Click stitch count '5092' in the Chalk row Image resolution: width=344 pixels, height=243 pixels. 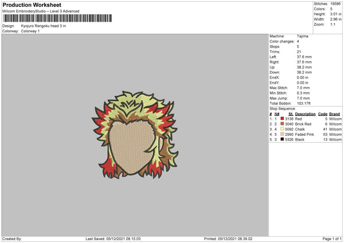(x=289, y=129)
